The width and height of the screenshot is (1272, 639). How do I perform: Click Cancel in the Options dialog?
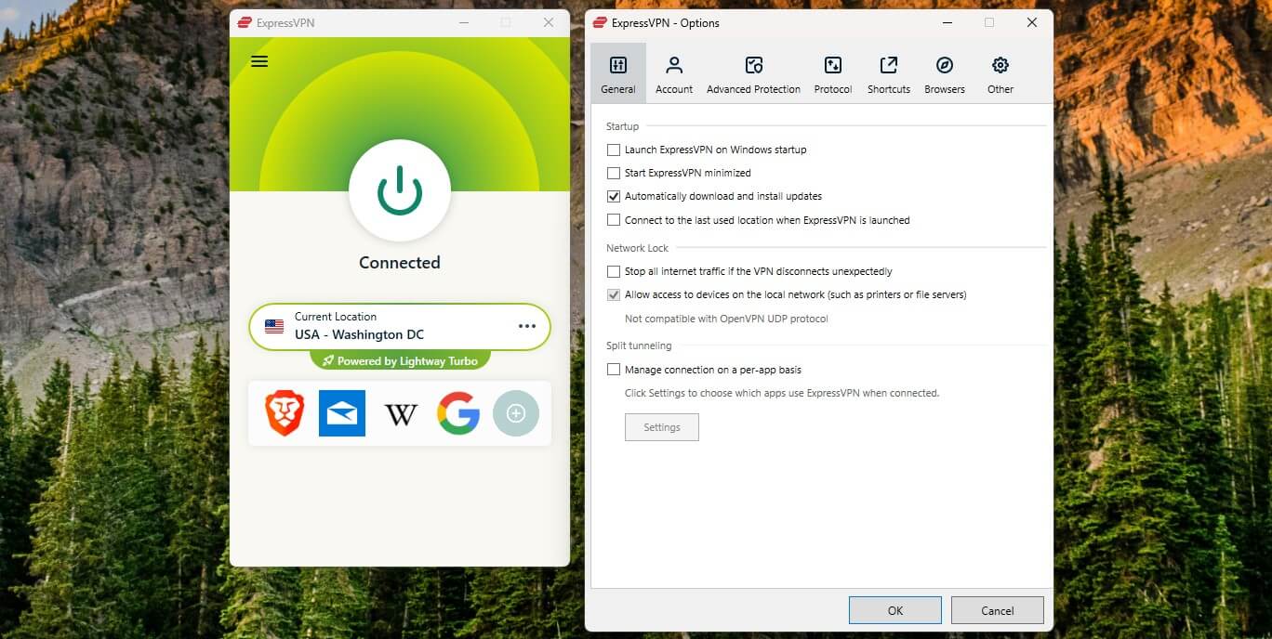pos(998,610)
